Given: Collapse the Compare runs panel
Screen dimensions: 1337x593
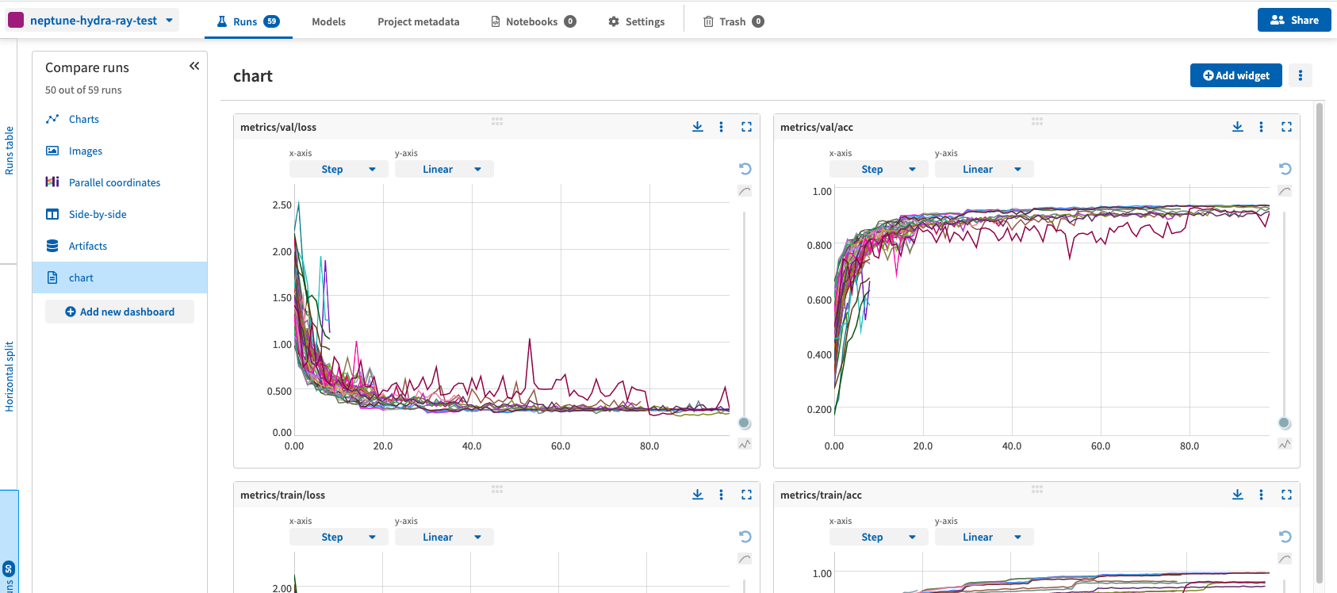Looking at the screenshot, I should coord(194,67).
